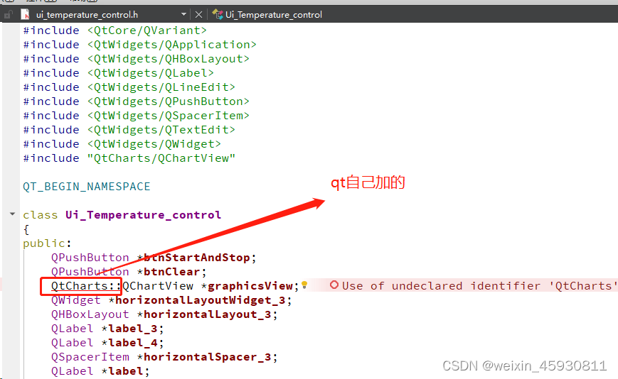This screenshot has height=379, width=618.
Task: Click the opening brace of the class
Action: point(26,229)
